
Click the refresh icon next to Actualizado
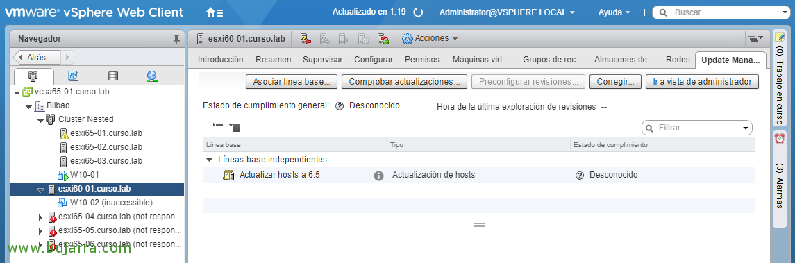418,12
